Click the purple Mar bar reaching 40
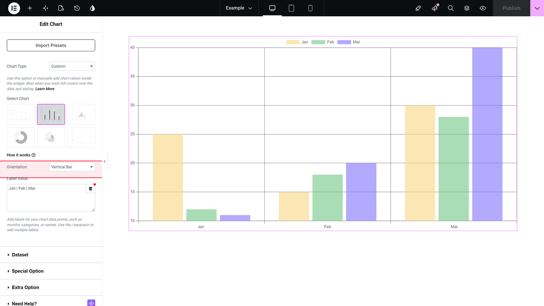This screenshot has height=306, width=544. (487, 134)
